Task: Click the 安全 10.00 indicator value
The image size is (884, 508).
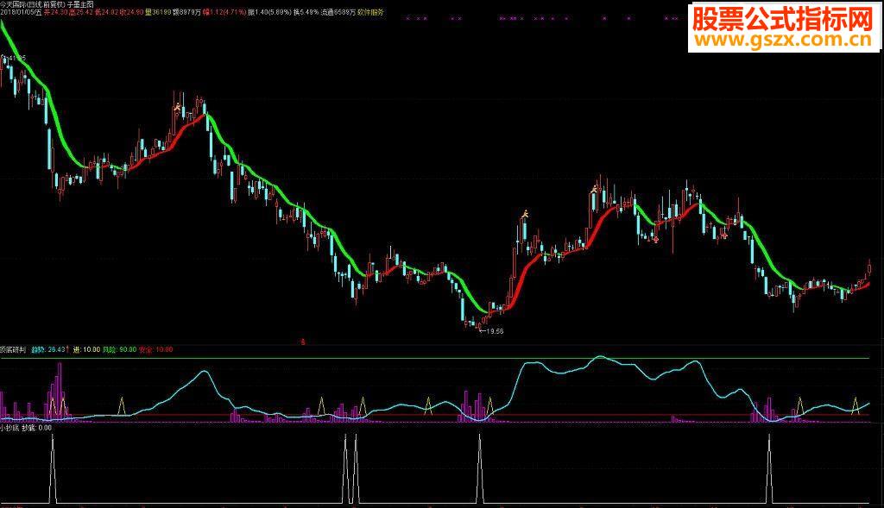Action: pos(155,350)
